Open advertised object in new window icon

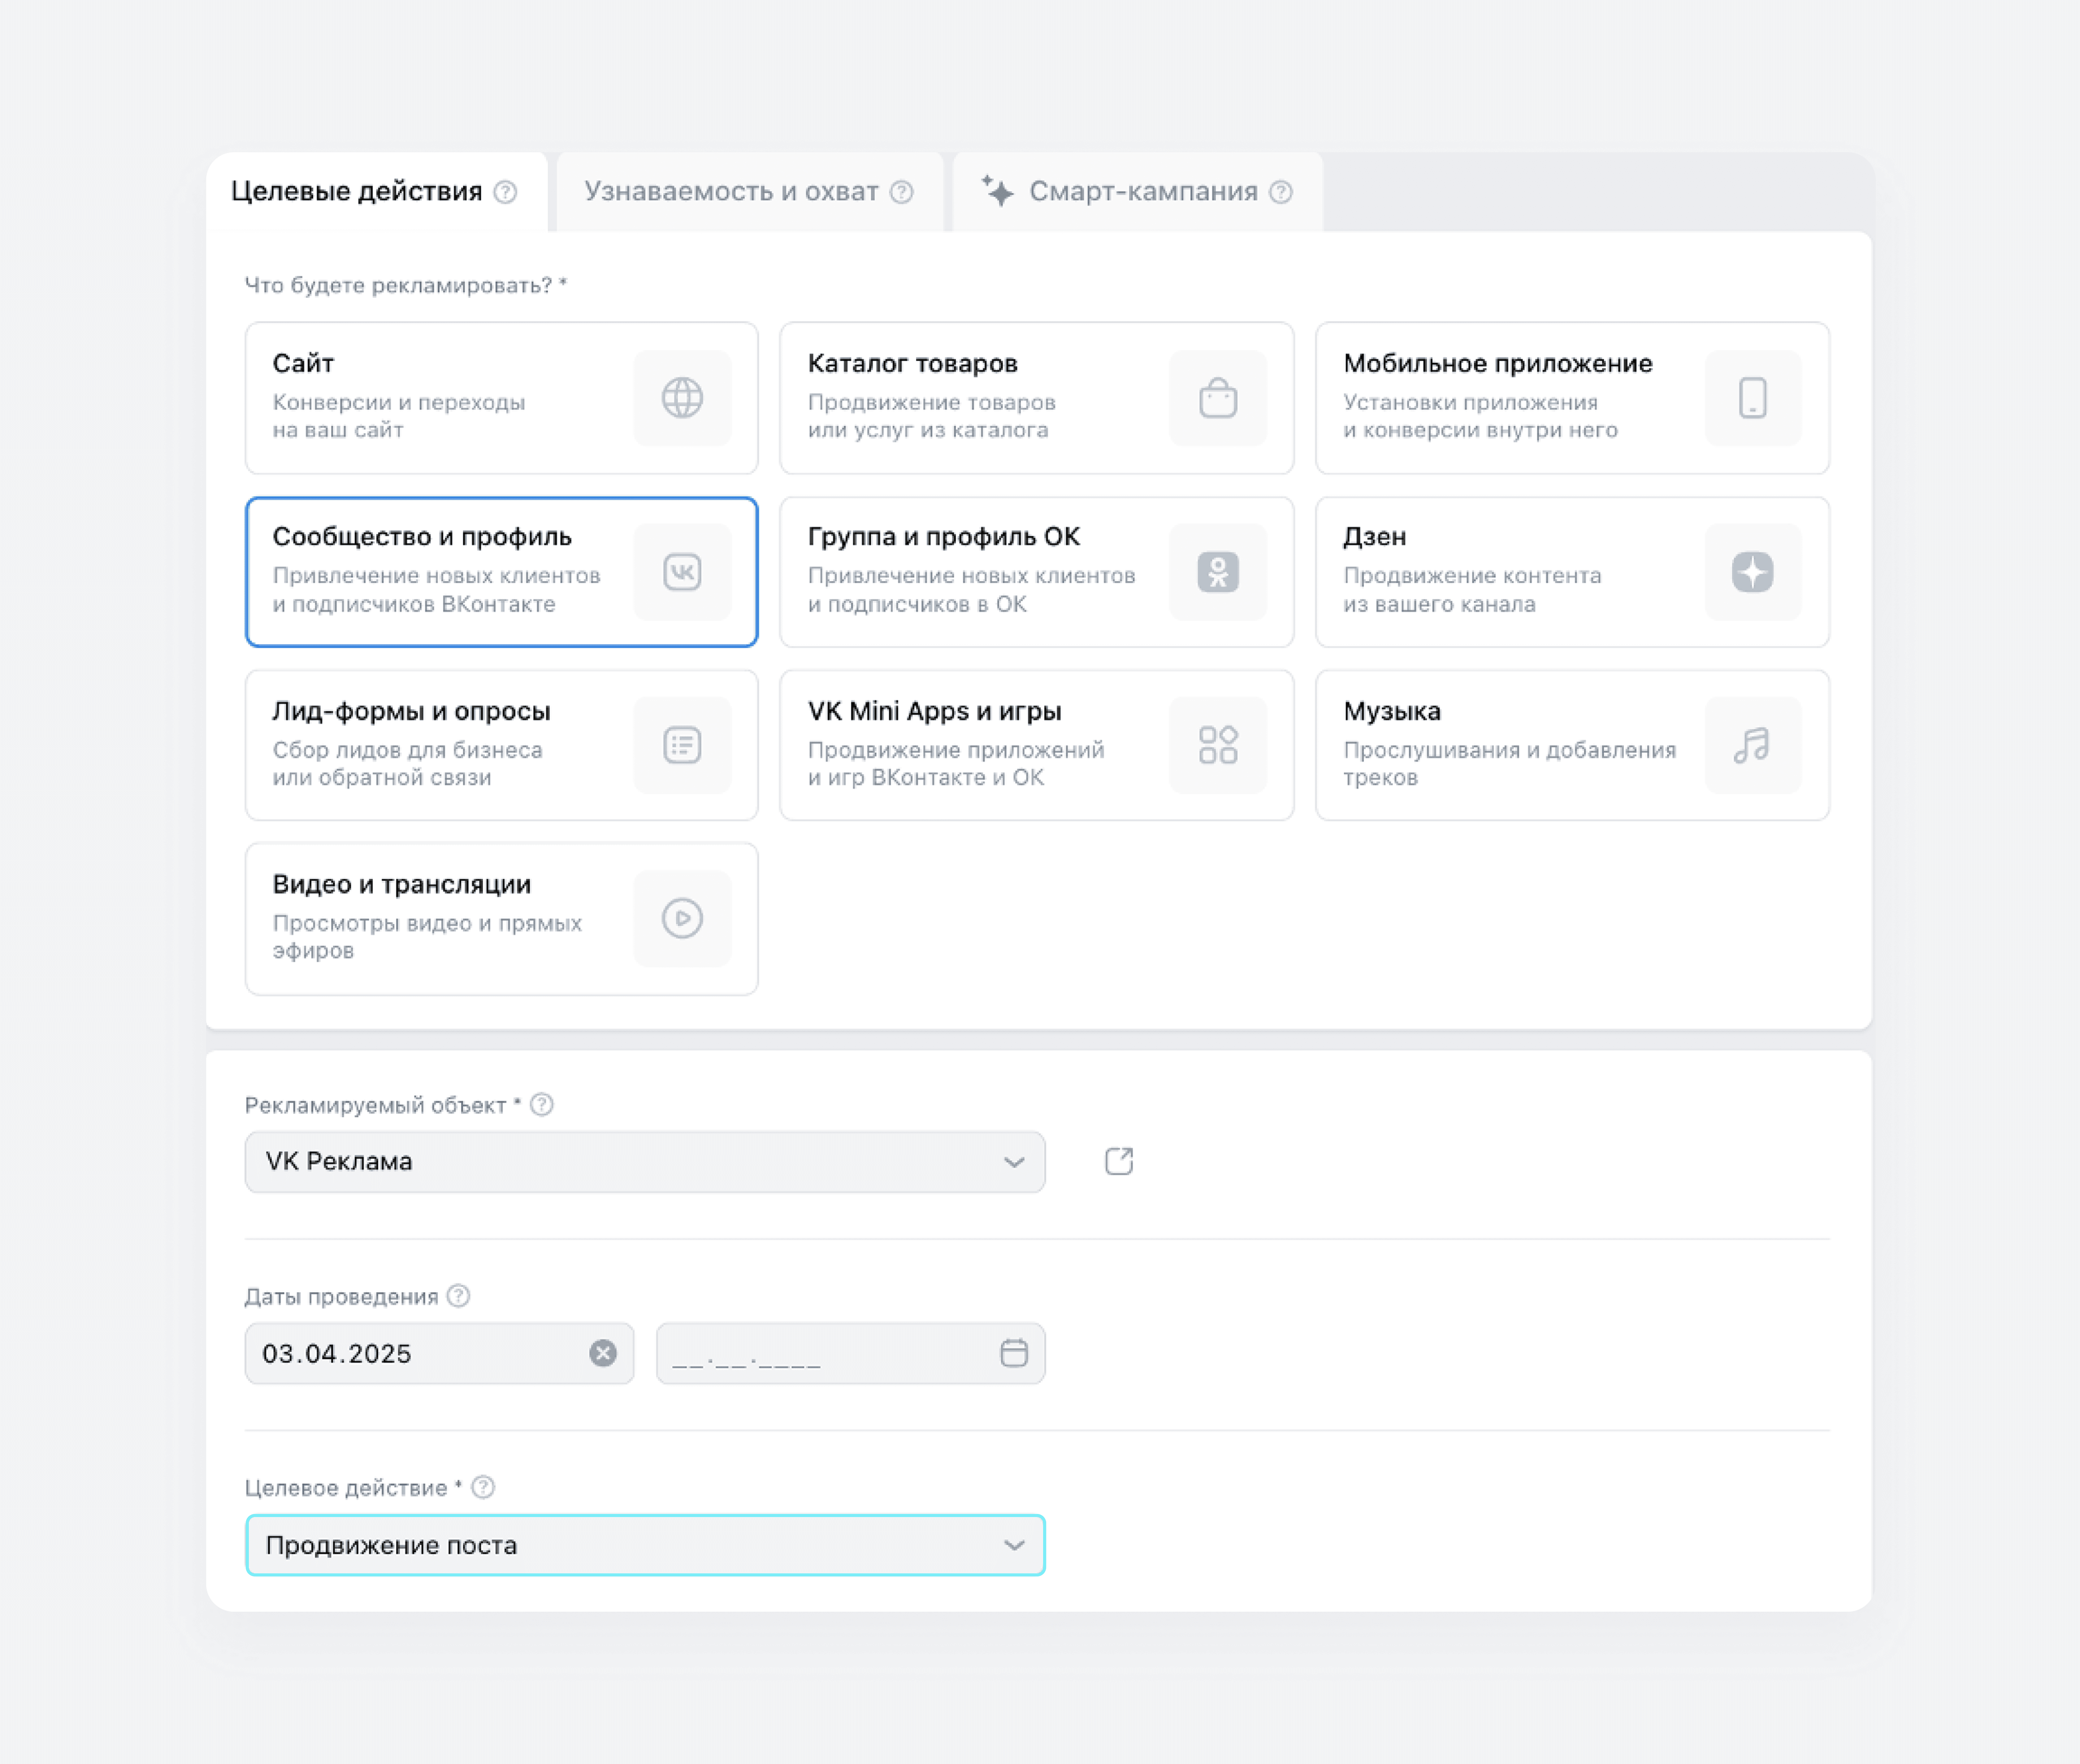[x=1119, y=1161]
